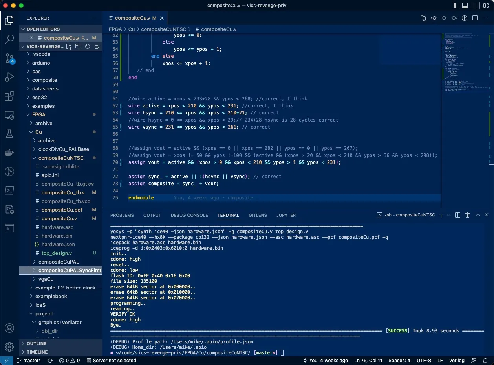This screenshot has width=494, height=365.
Task: Toggle the bottom panel layout button
Action: click(465, 6)
